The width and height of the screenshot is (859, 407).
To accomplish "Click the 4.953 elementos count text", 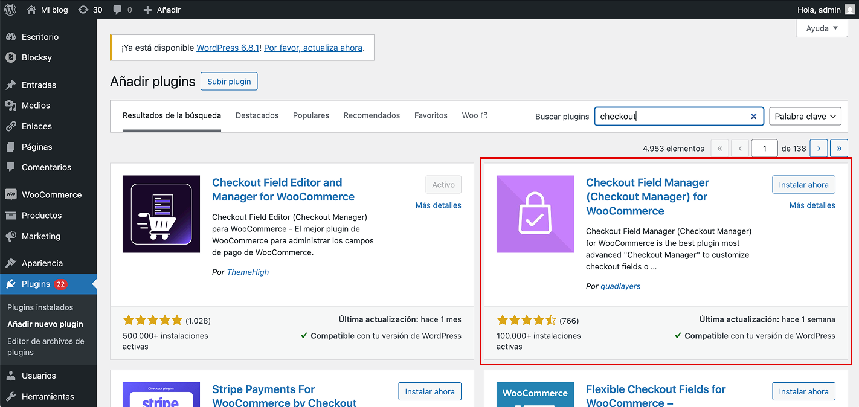I will click(x=674, y=148).
